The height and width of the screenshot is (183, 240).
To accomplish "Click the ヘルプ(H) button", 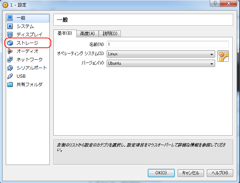I will (x=220, y=173).
